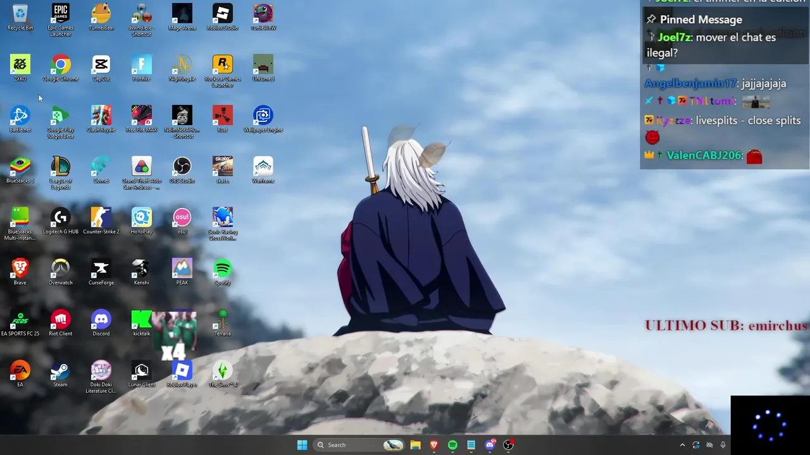Open the kicktalk shortcut icon
The height and width of the screenshot is (455, 810).
point(142,324)
